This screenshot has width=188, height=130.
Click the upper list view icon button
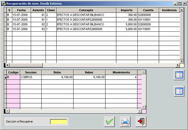(179, 75)
